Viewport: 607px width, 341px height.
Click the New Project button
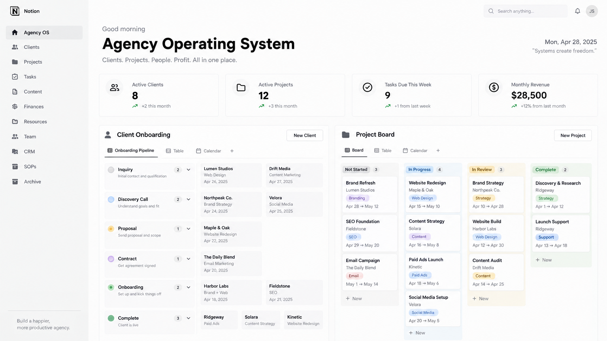(x=573, y=135)
